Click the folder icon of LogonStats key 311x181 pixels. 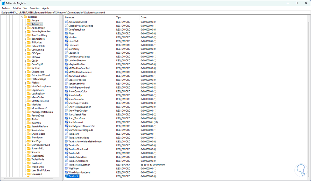click(29, 90)
